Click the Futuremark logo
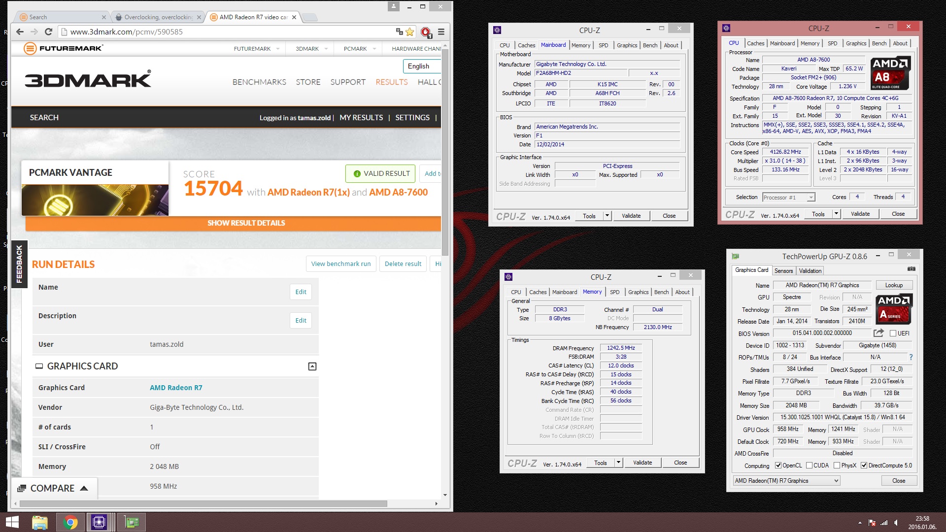 pyautogui.click(x=63, y=48)
